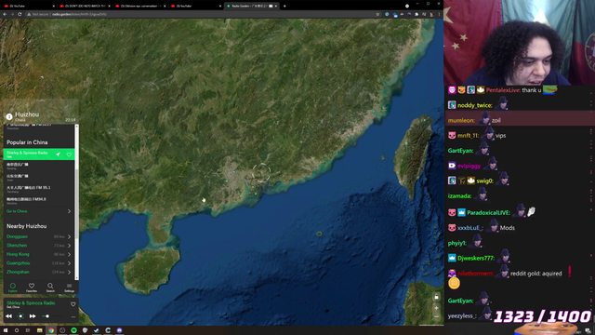The height and width of the screenshot is (335, 595).
Task: Open Cortana search circle on taskbar
Action: 17,330
